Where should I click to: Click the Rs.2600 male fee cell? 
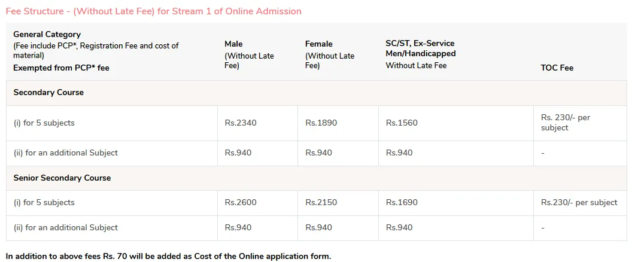click(x=241, y=202)
